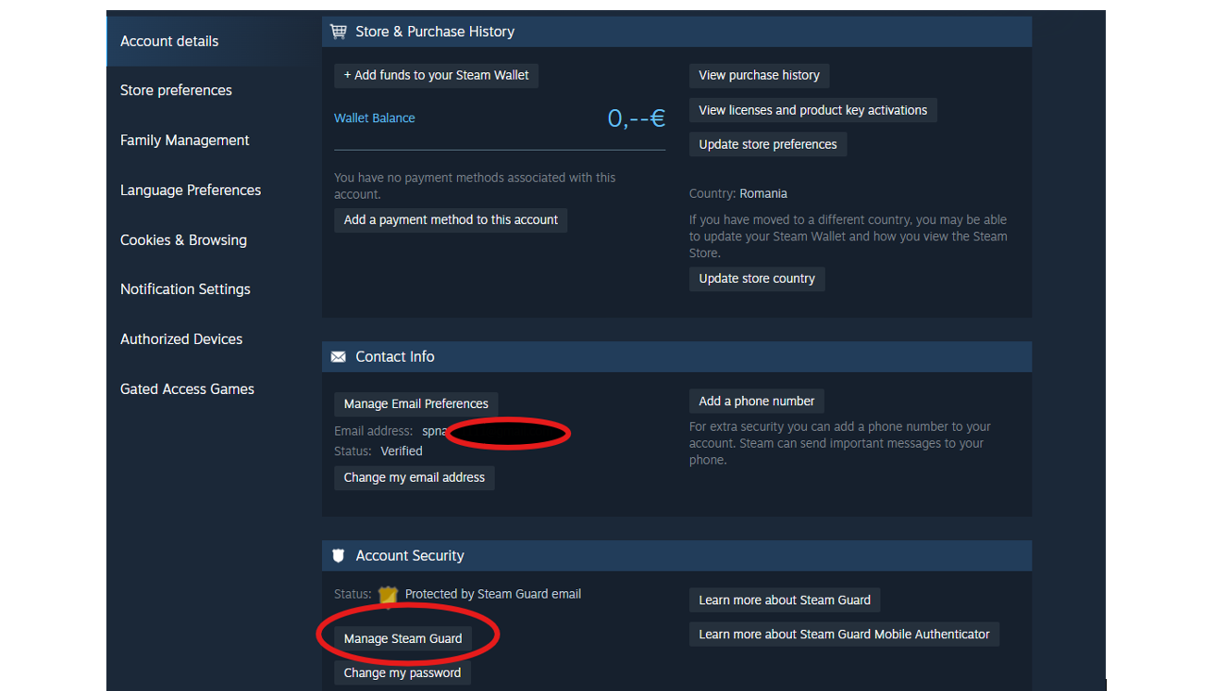
Task: Click Add a payment method to this account
Action: point(451,220)
